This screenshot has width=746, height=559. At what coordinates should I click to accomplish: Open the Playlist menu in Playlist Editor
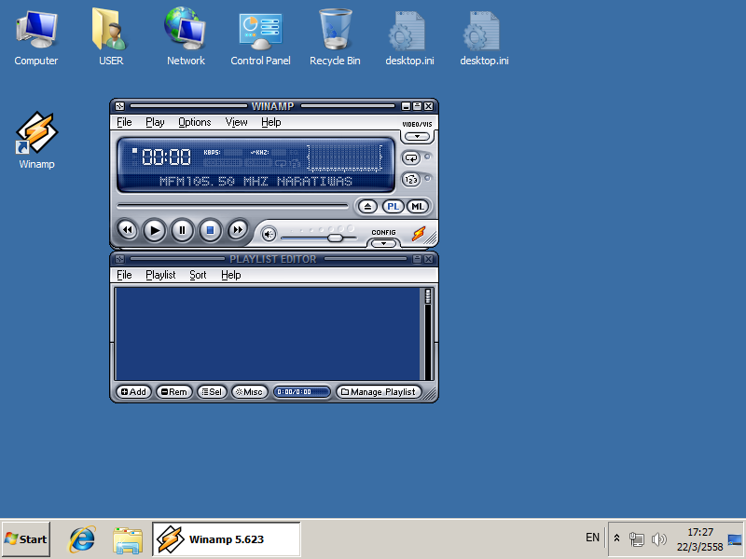pos(160,275)
